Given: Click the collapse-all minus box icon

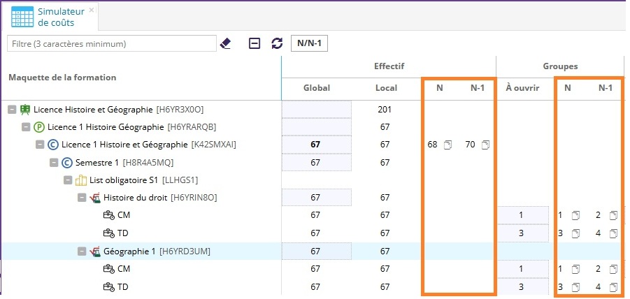Looking at the screenshot, I should pyautogui.click(x=255, y=43).
